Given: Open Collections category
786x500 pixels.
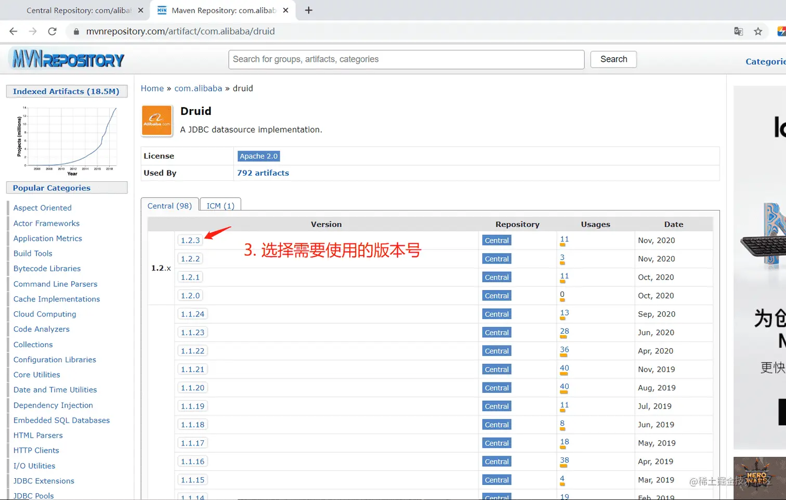Looking at the screenshot, I should (x=33, y=345).
